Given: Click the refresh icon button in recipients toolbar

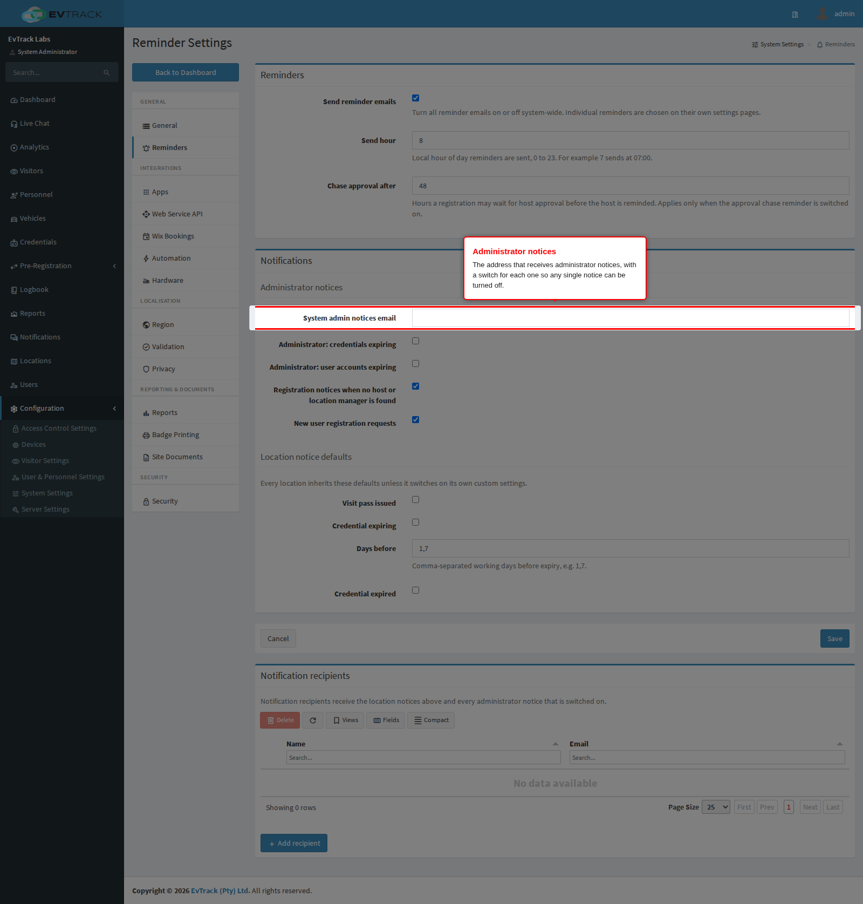Looking at the screenshot, I should coord(313,720).
